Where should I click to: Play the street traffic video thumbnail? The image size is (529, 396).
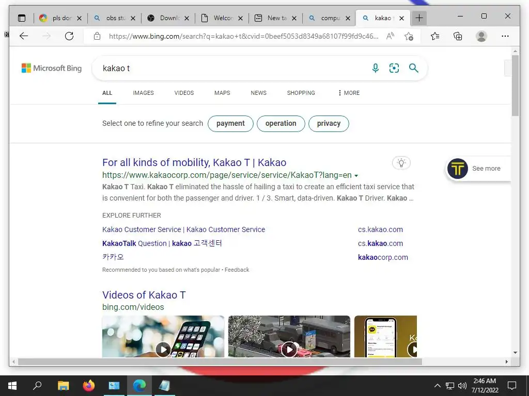coord(289,336)
